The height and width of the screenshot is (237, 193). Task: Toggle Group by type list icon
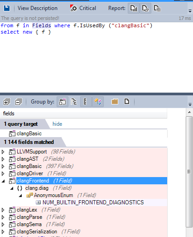[x=86, y=102]
